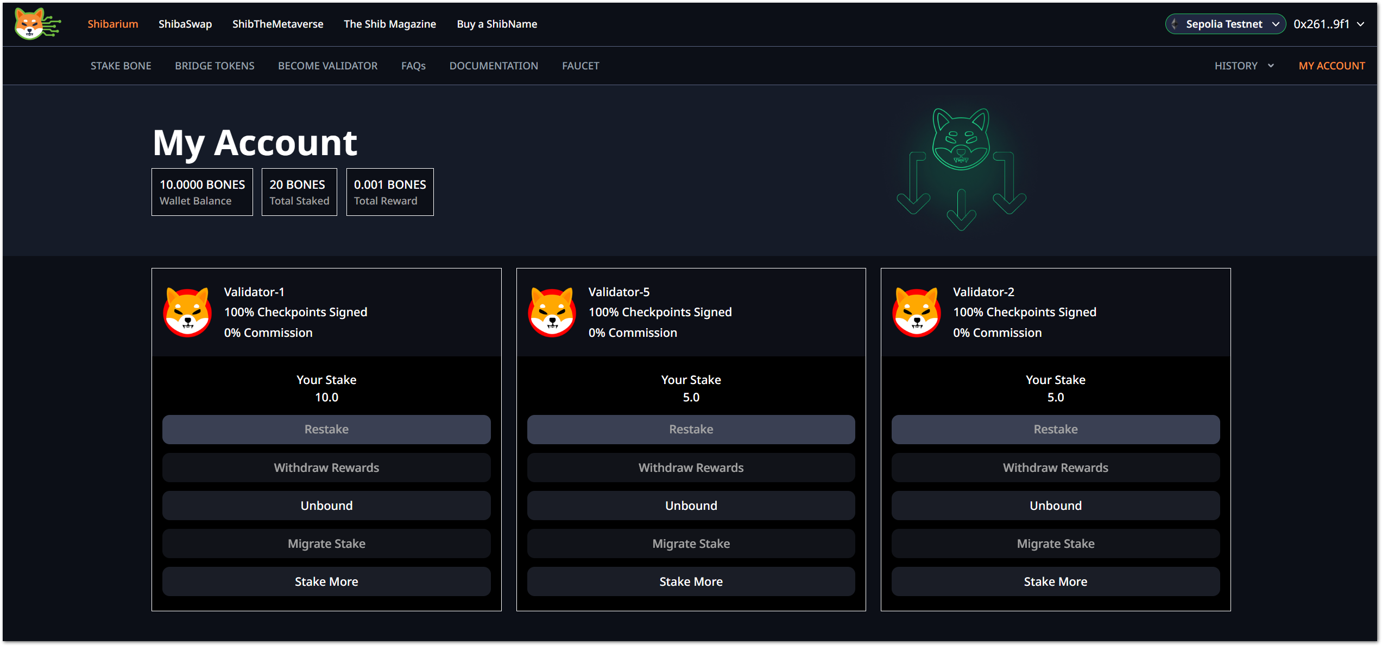This screenshot has height=646, width=1382.
Task: Expand the 0x261..9f1 wallet address menu
Action: (1328, 24)
